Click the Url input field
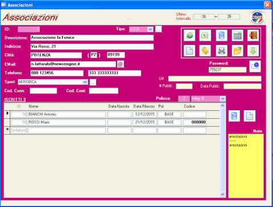Screen dimensions: 273x207 point(215,79)
